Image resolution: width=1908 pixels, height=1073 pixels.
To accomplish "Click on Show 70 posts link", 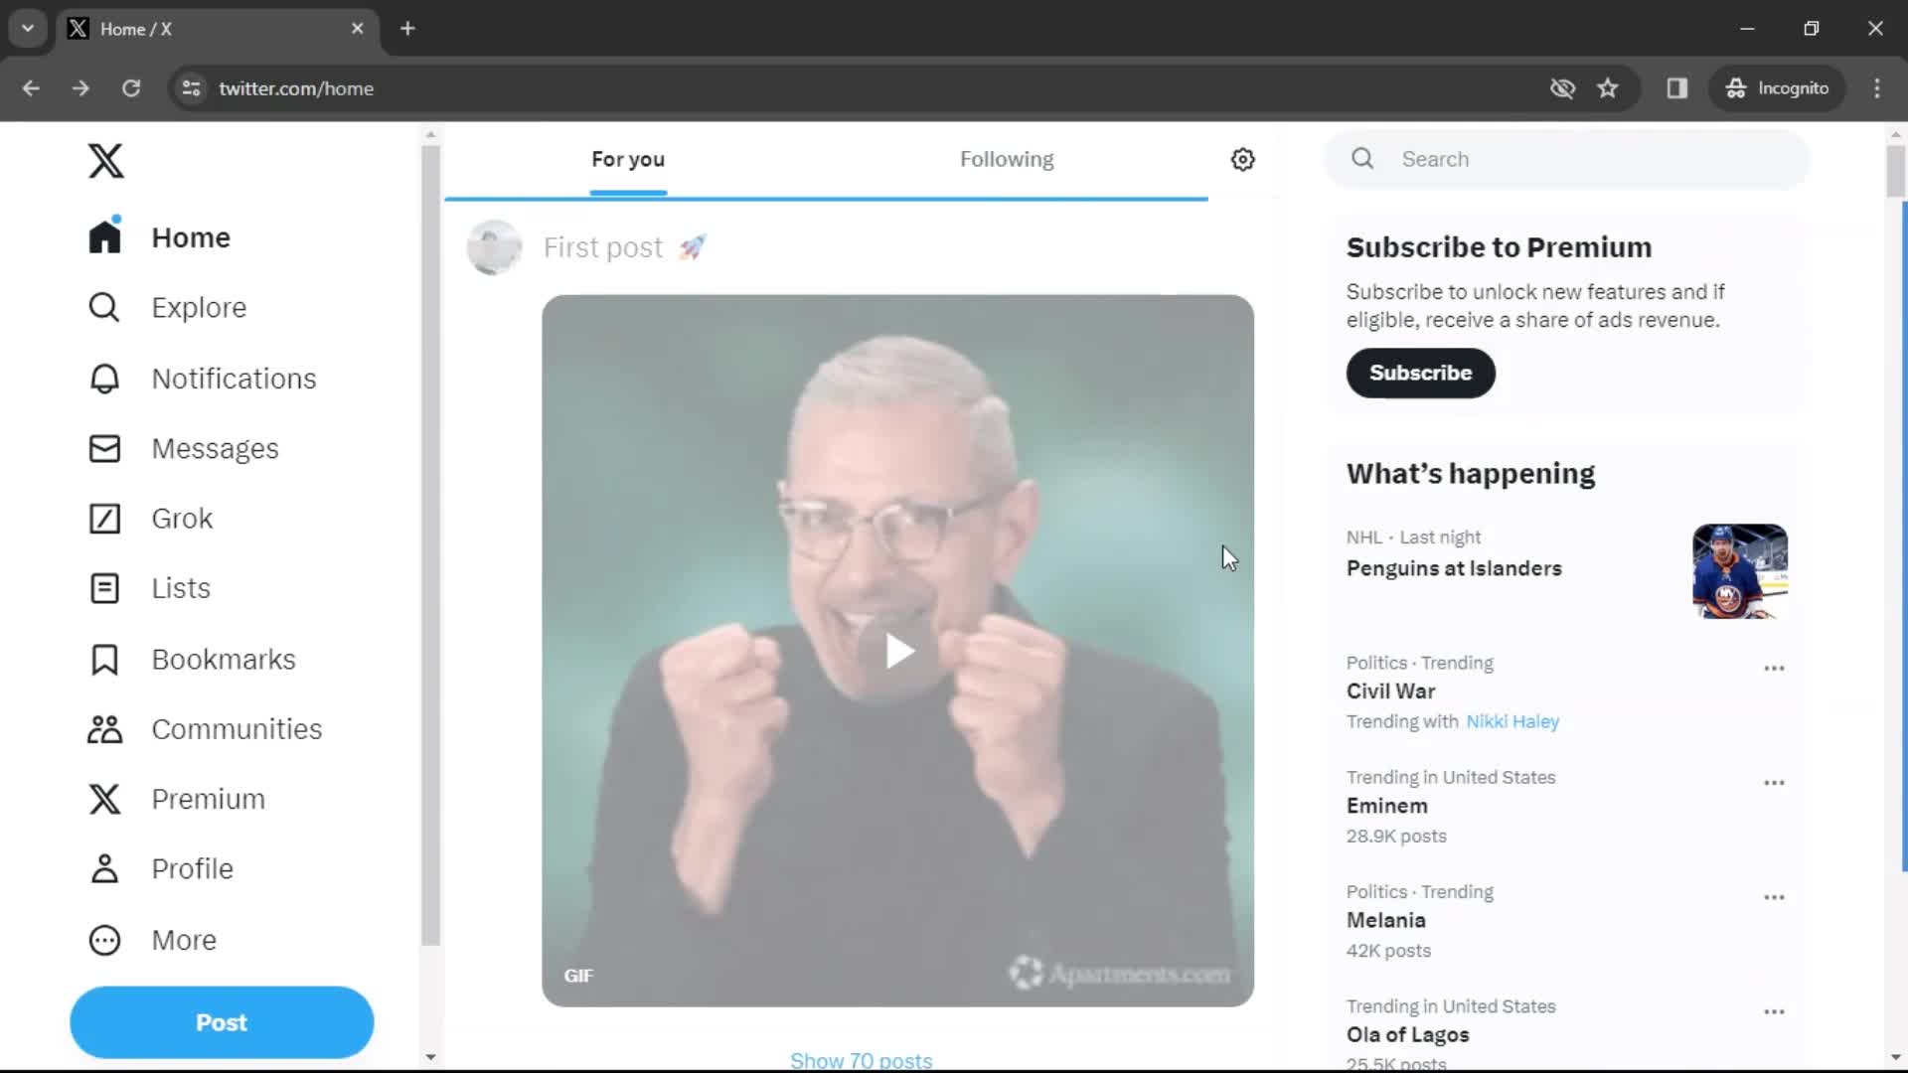I will pyautogui.click(x=863, y=1058).
